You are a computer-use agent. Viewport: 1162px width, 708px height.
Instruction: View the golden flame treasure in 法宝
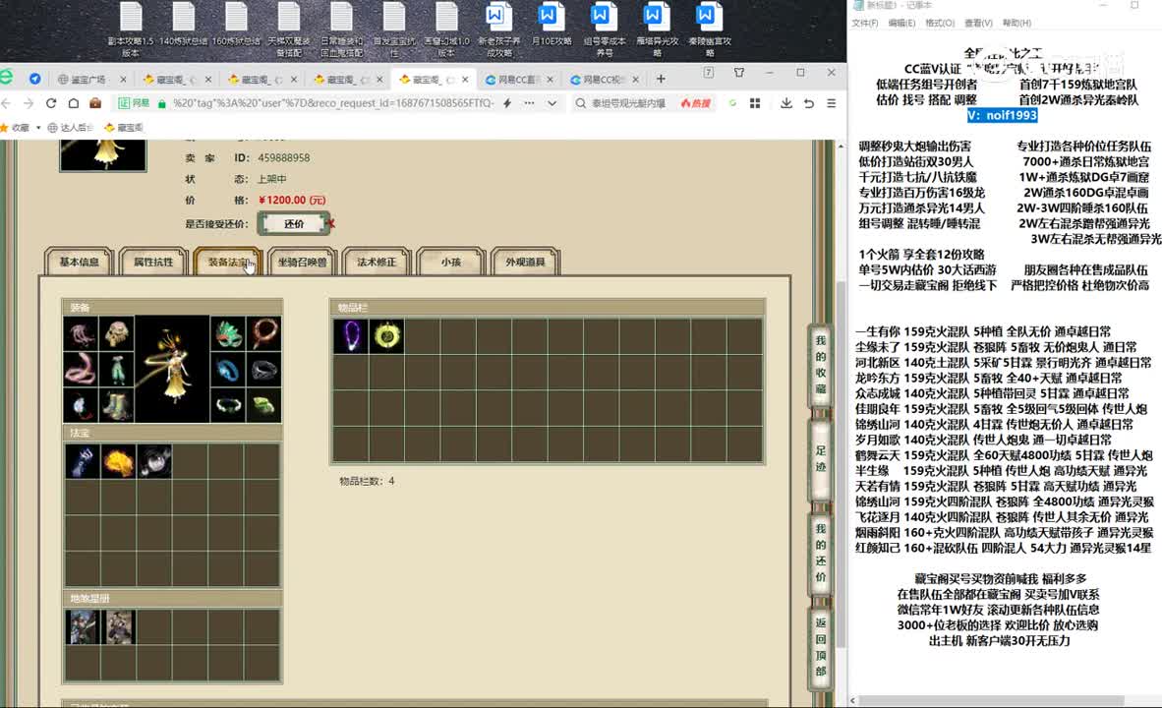(x=118, y=461)
